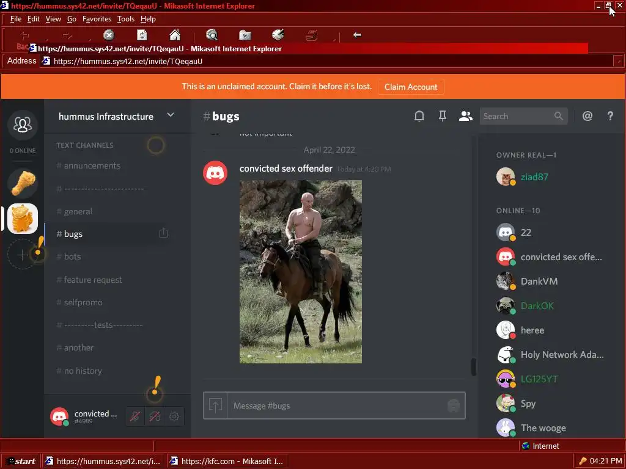Open the History clock toolbar icon
This screenshot has height=469, width=626.
[x=278, y=35]
